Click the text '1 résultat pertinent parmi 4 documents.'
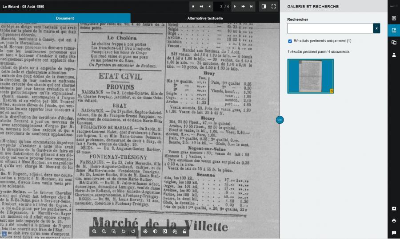 319,52
